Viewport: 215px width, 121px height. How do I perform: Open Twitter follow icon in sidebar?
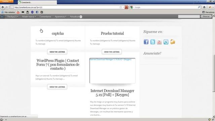(x=153, y=42)
